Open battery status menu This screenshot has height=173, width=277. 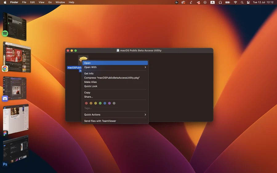228,2
